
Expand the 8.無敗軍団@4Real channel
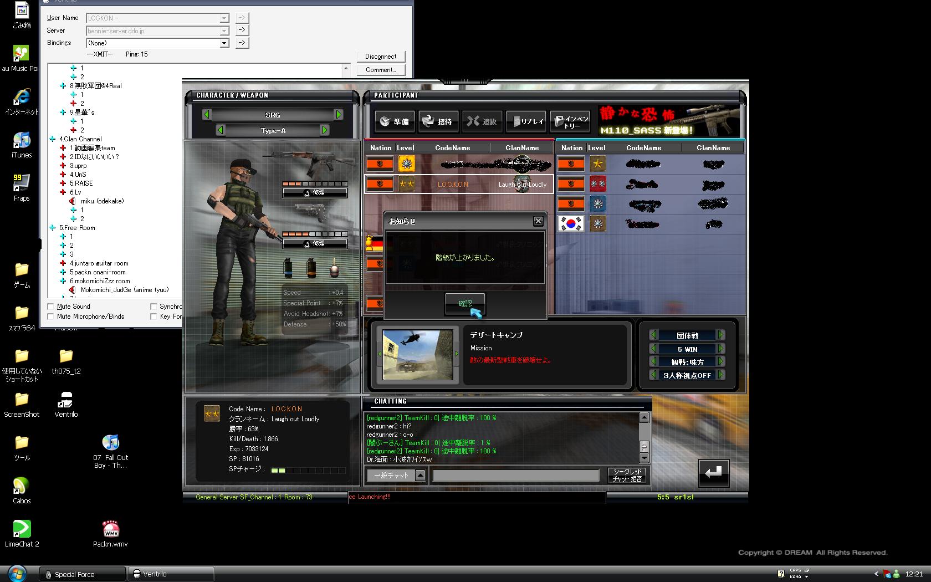pyautogui.click(x=63, y=86)
